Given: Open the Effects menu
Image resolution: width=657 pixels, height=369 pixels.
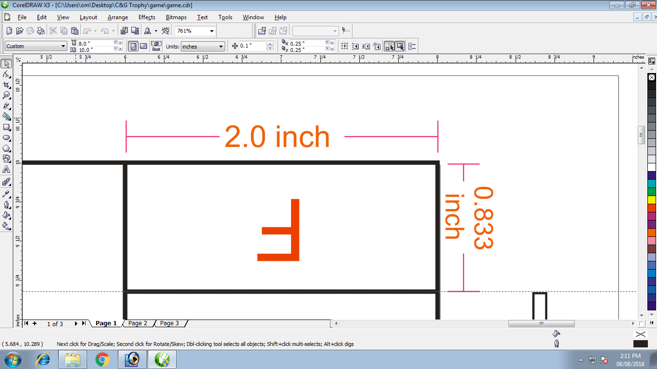Looking at the screenshot, I should tap(147, 17).
